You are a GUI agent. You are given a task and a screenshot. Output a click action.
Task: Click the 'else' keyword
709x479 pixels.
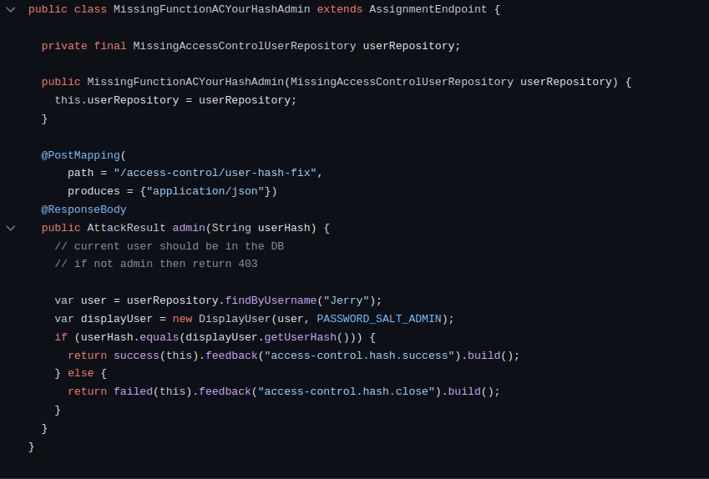pos(80,373)
